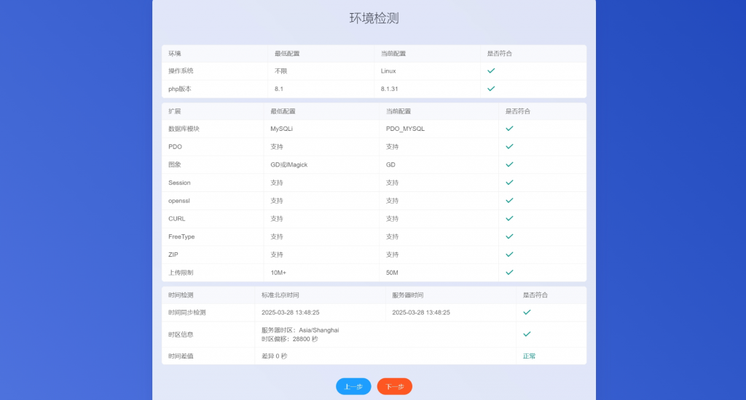The image size is (746, 400).
Task: Click the 扩展 table header
Action: click(x=175, y=111)
